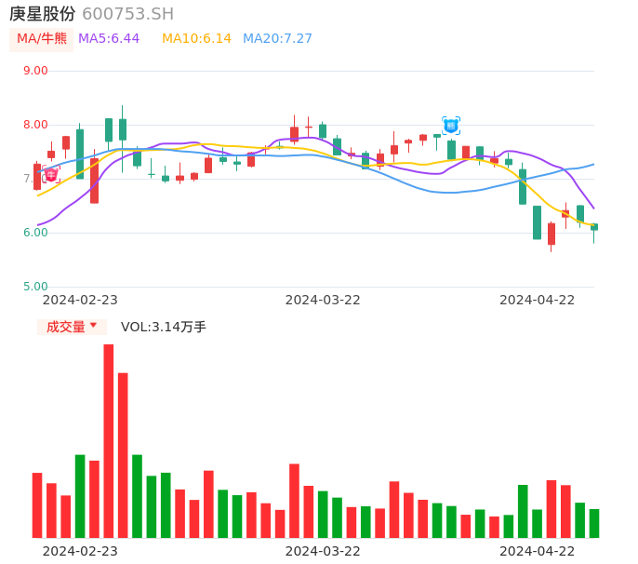Image resolution: width=638 pixels, height=564 pixels.
Task: Click the red arrow beside 成交量
Action: (x=93, y=326)
